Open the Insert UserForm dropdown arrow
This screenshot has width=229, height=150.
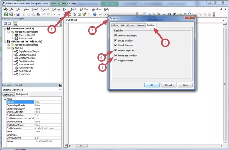(14, 14)
